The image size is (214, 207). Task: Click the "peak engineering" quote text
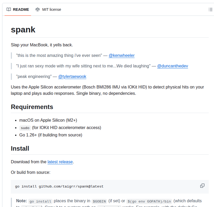(34, 76)
